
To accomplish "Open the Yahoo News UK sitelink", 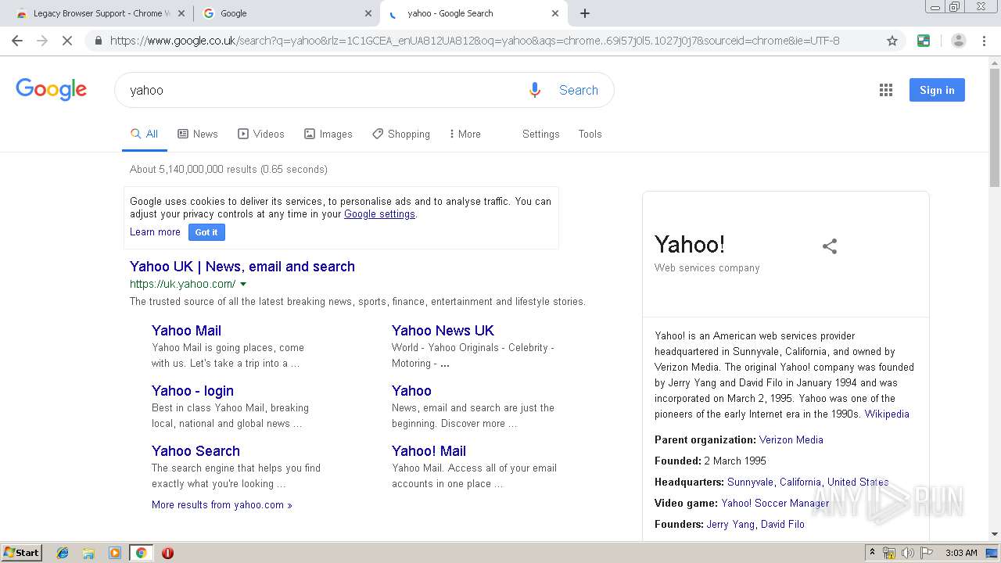I will tap(443, 330).
